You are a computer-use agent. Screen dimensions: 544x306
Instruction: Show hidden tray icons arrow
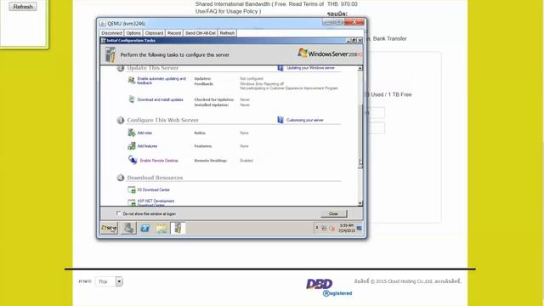(317, 228)
